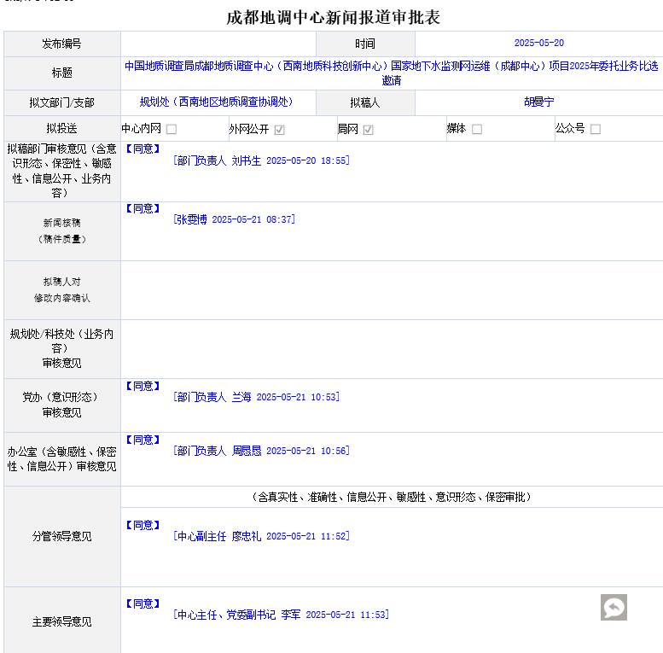Select 兰海 party office approval entry
This screenshot has width=663, height=653.
click(256, 397)
